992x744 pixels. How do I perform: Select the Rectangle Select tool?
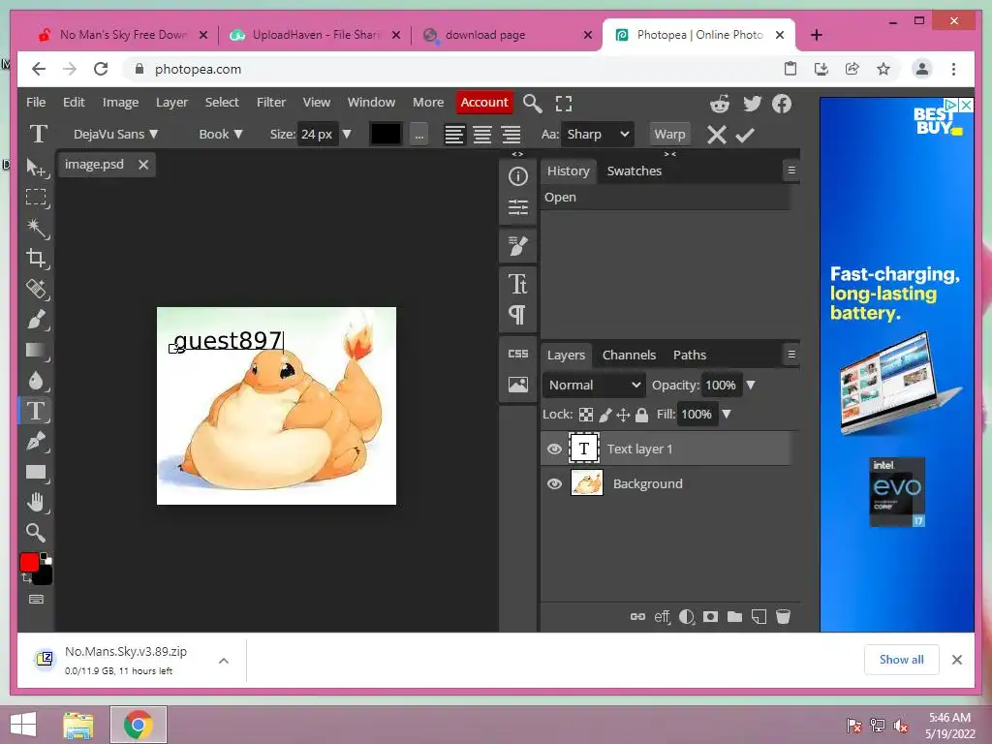point(36,198)
